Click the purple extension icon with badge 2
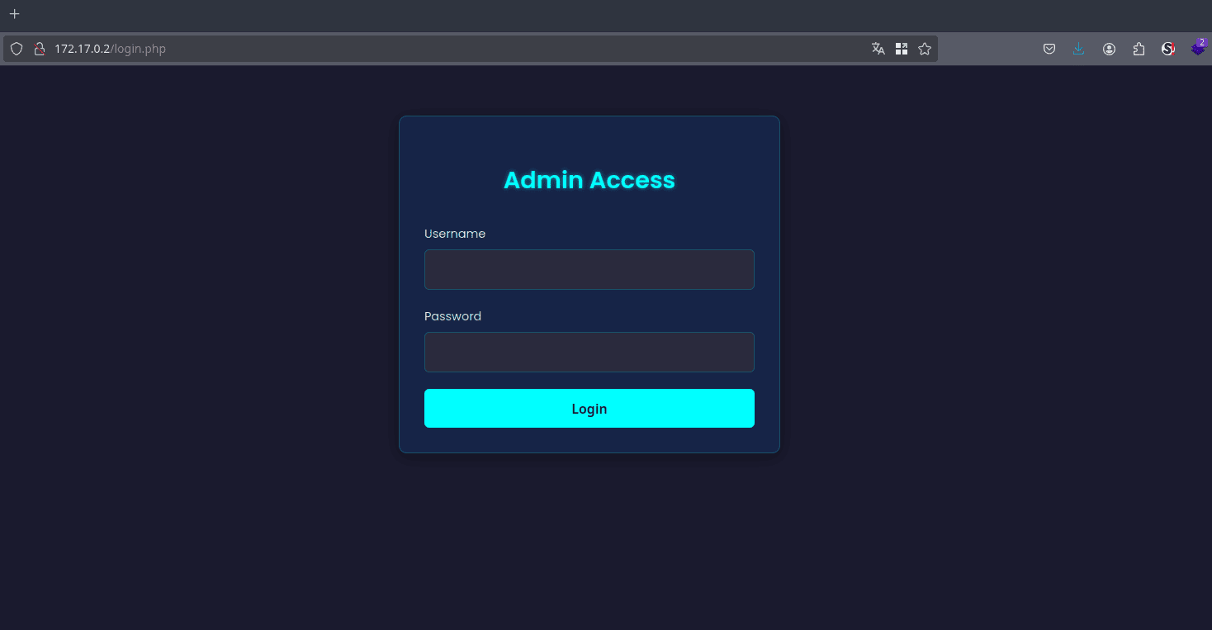 pos(1197,49)
